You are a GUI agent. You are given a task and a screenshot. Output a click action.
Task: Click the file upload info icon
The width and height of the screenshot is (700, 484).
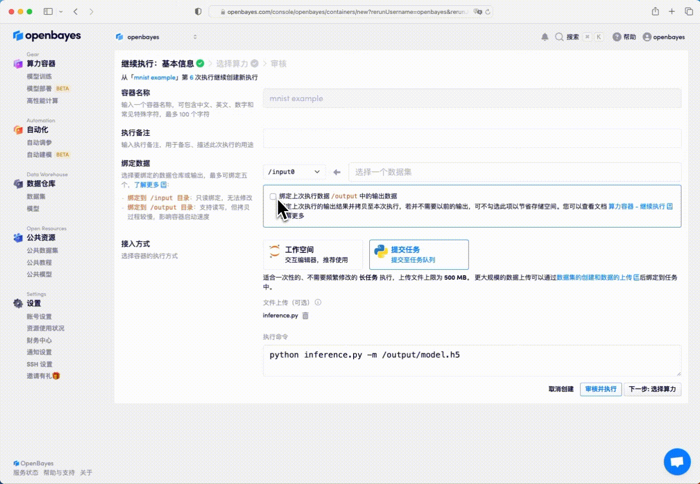318,302
